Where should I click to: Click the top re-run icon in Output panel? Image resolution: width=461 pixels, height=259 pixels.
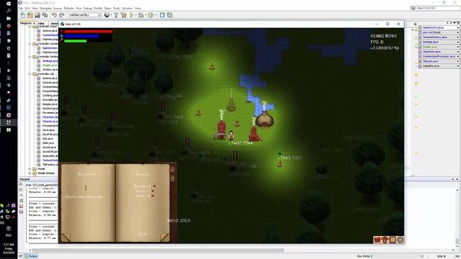pyautogui.click(x=21, y=185)
